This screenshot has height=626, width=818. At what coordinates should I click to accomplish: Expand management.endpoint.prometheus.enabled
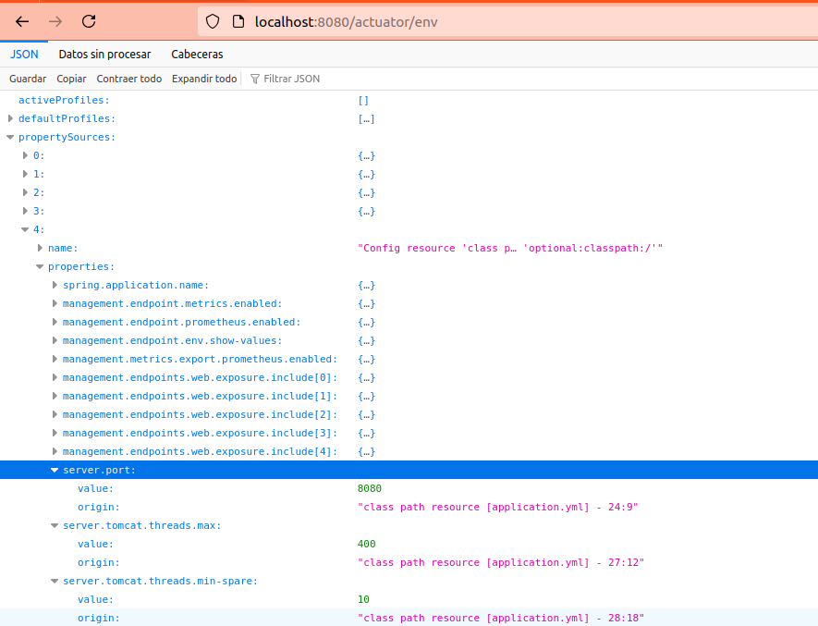55,322
